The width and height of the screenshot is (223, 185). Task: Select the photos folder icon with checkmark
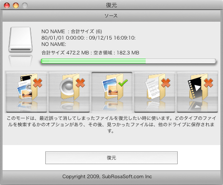(112, 92)
